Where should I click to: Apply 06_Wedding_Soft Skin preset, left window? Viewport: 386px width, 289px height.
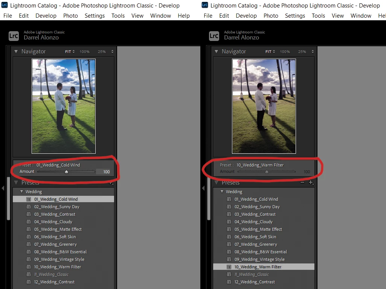pos(63,237)
